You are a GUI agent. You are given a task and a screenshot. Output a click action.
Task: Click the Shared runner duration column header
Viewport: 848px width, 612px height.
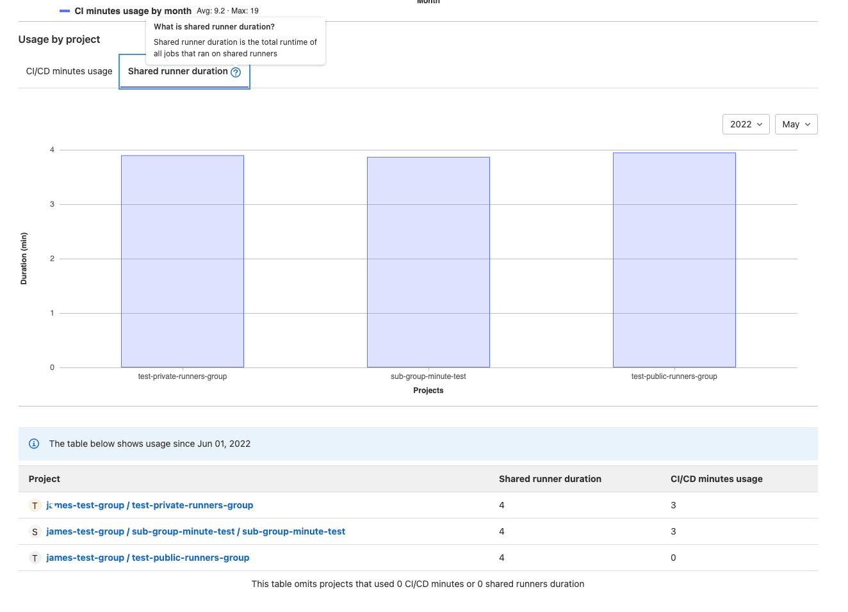pos(550,479)
